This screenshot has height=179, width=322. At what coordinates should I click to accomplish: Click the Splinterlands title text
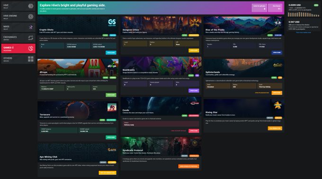click(x=213, y=72)
